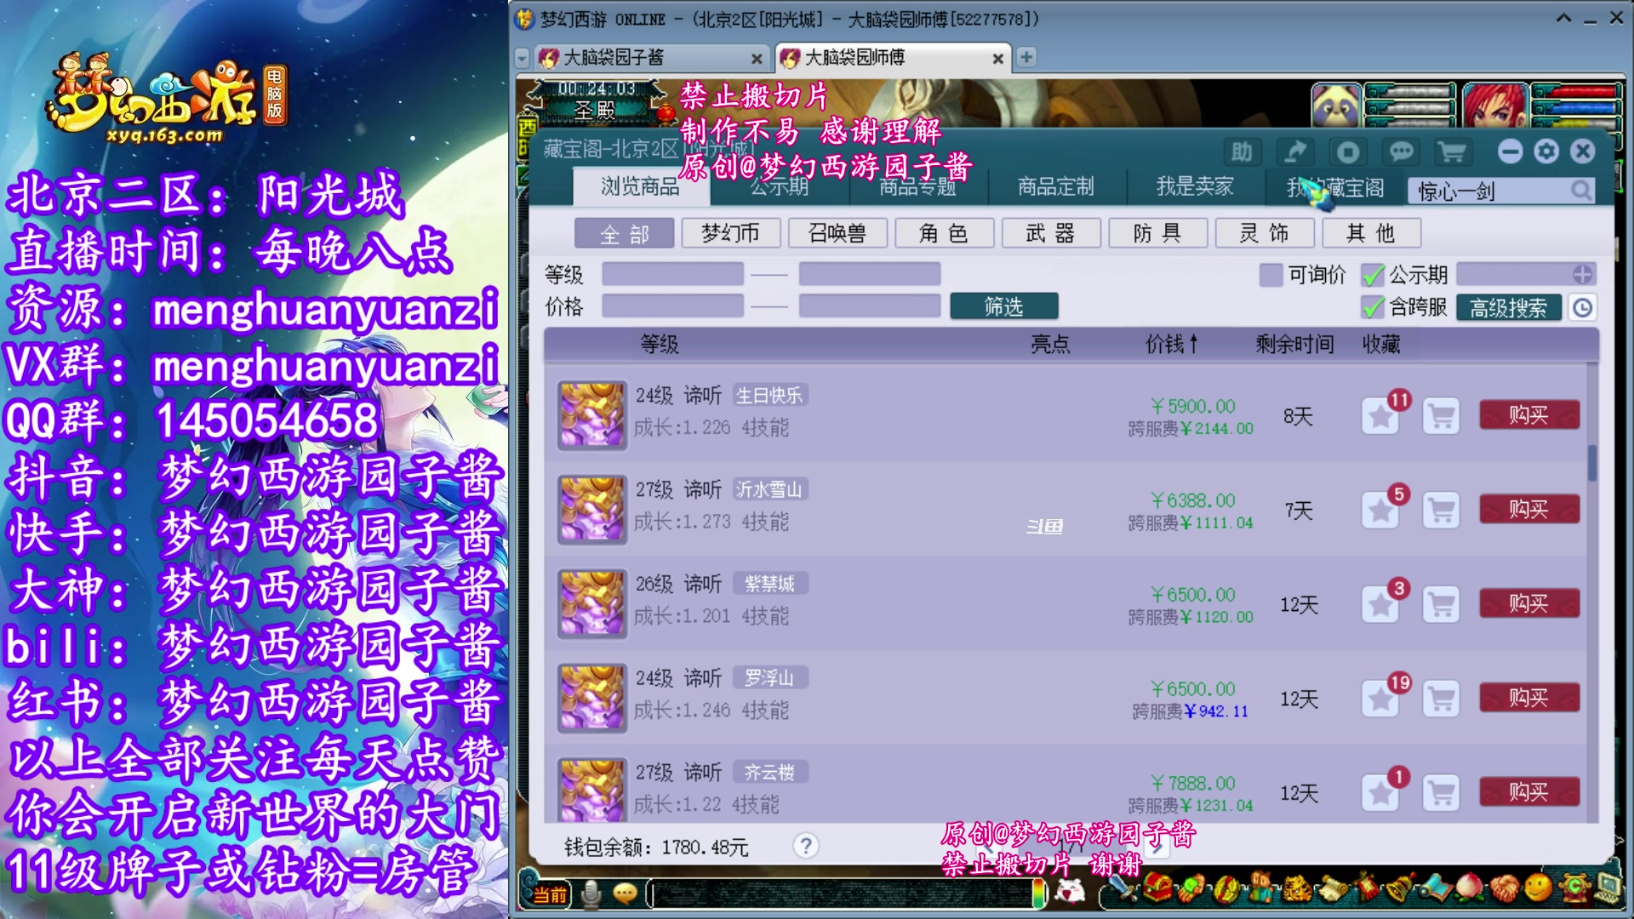Switch to the 我是卖家 tab
The width and height of the screenshot is (1634, 919).
pos(1194,186)
